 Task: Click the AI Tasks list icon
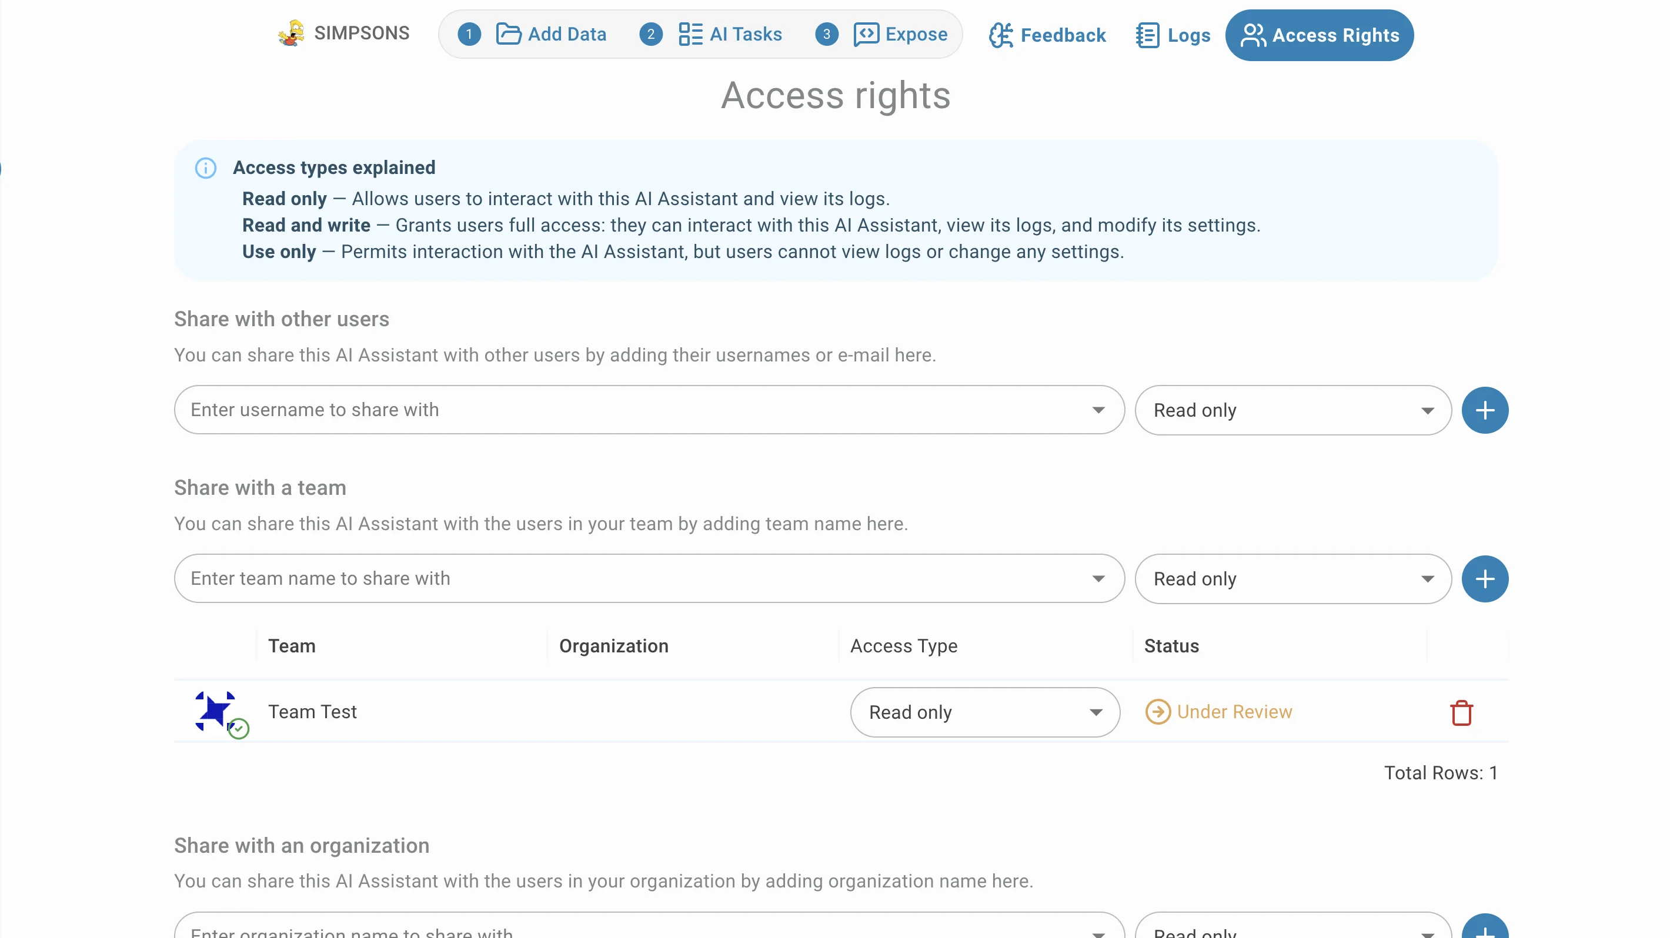coord(690,33)
